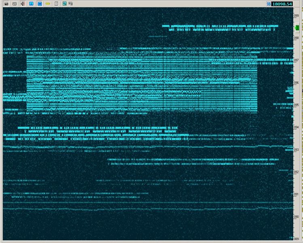Click the 091 label on frequency scale

tap(296, 194)
